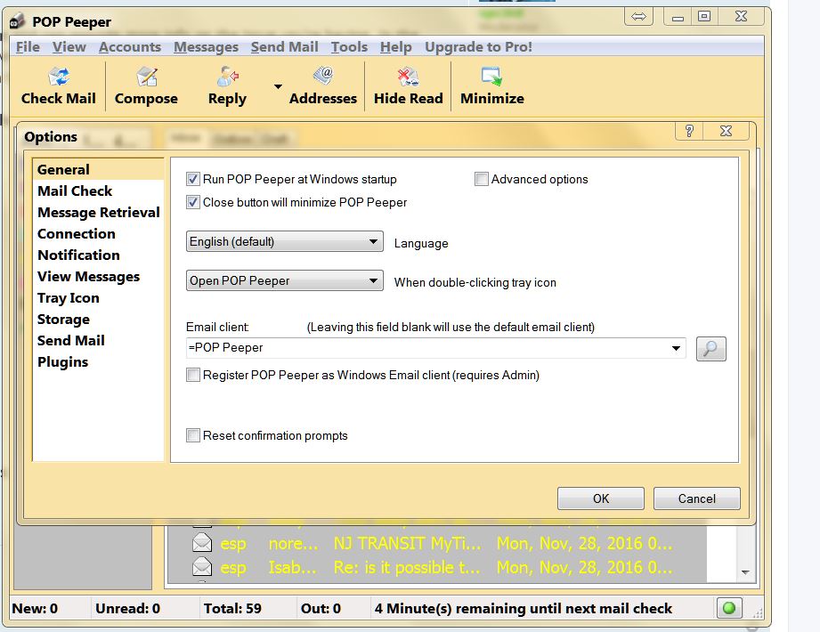Click the Options dialog help question mark

[689, 131]
